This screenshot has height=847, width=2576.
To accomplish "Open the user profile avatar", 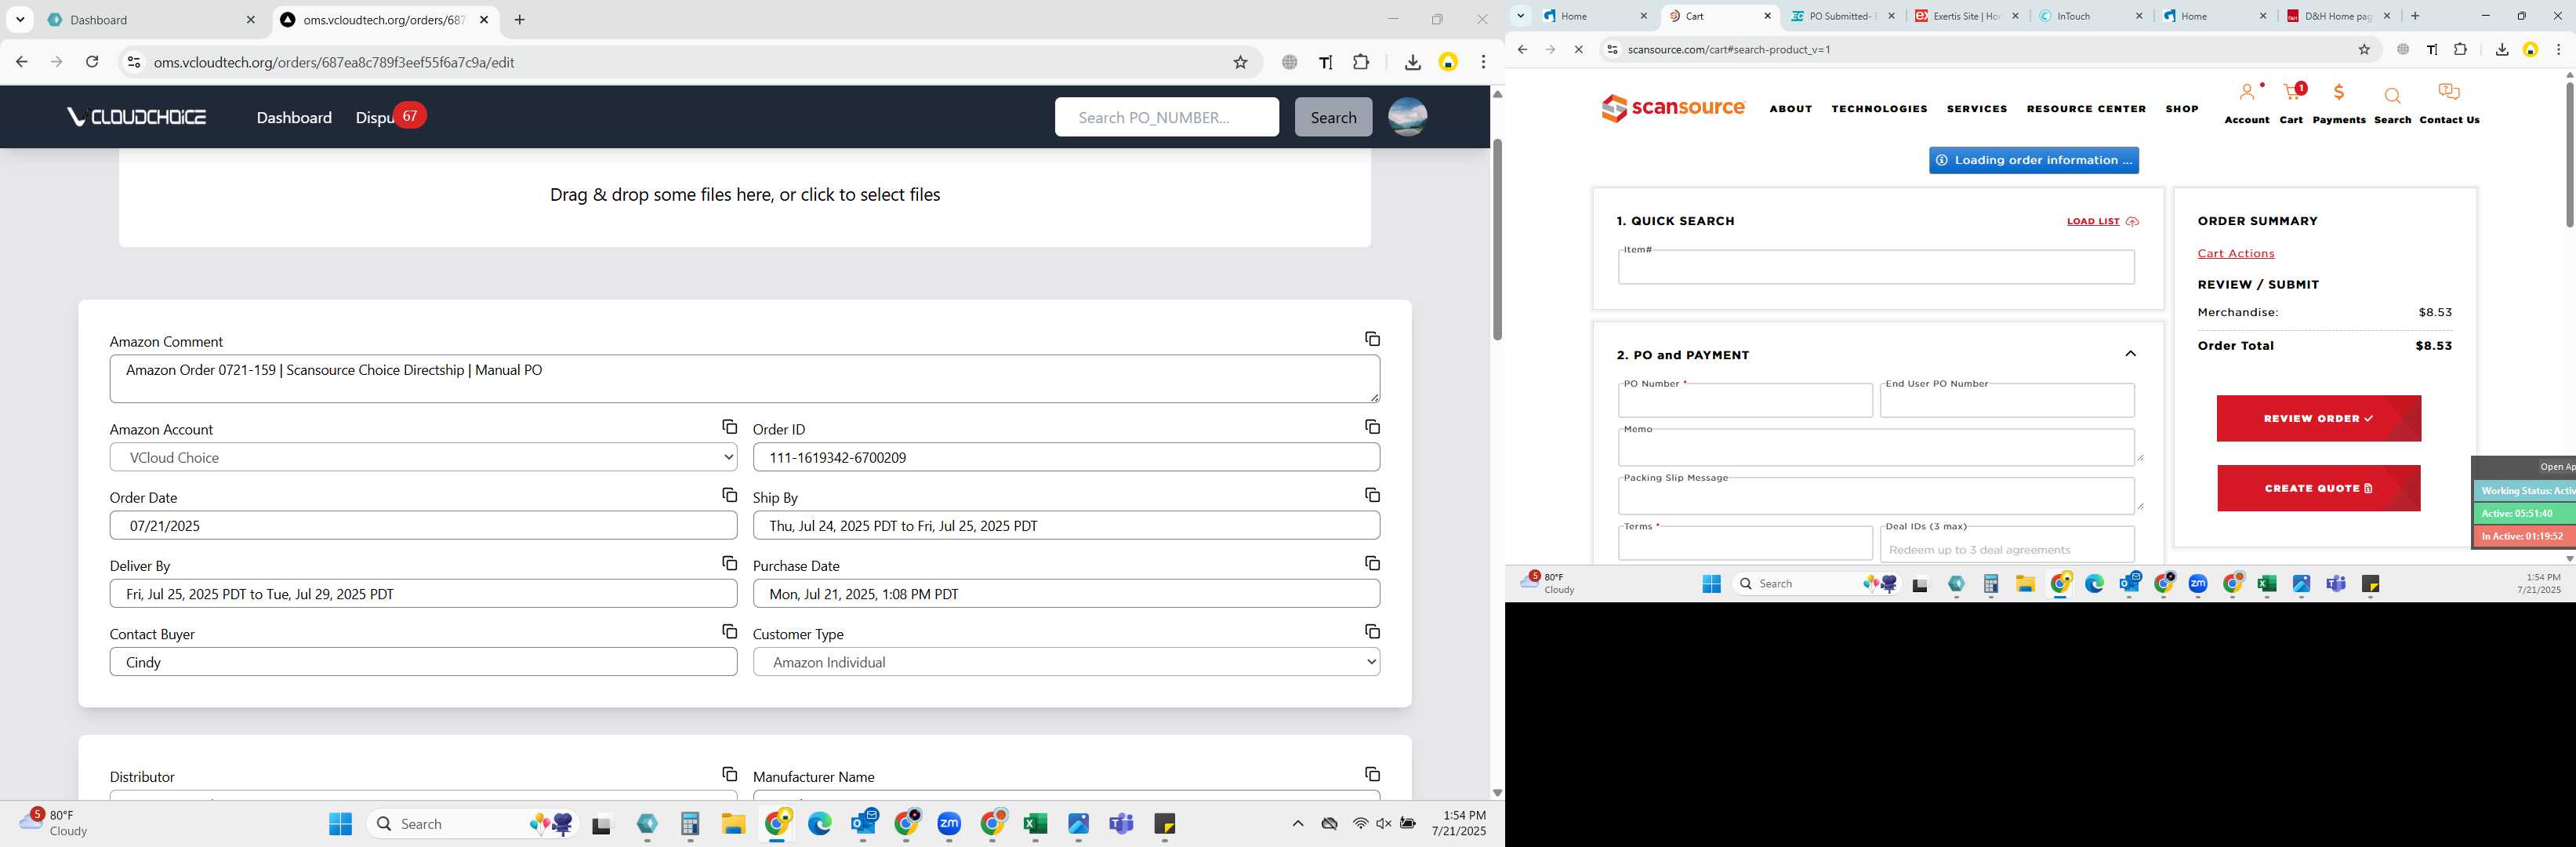I will click(1407, 117).
